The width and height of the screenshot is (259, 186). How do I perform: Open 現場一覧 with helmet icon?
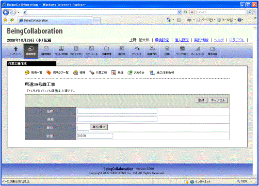pos(34,73)
